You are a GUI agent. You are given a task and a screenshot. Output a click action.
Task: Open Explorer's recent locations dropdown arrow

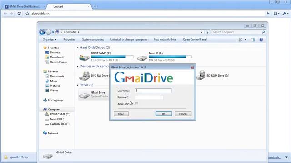point(53,32)
